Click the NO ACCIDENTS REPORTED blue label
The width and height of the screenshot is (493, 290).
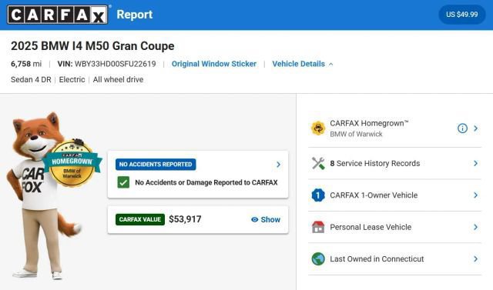click(x=156, y=165)
